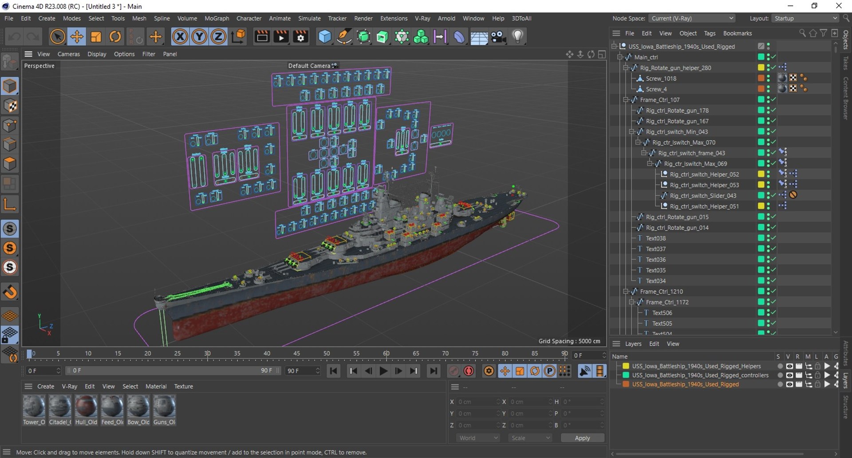852x458 pixels.
Task: Click yellow color swatch of Rigged_Helpers layer
Action: [626, 366]
